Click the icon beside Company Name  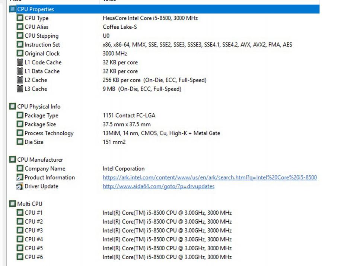click(20, 168)
